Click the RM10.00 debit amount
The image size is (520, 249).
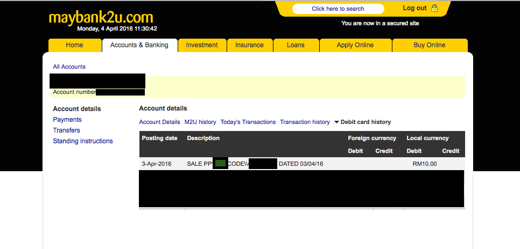tap(425, 164)
